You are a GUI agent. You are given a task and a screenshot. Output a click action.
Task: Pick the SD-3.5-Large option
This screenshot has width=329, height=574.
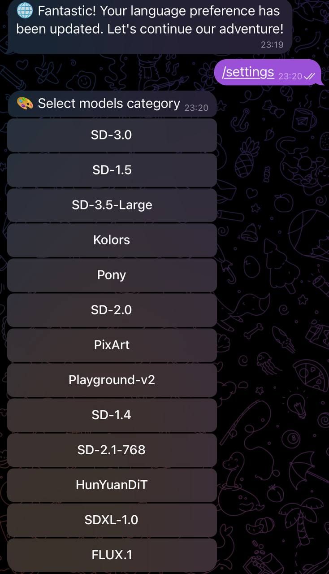[x=111, y=205]
